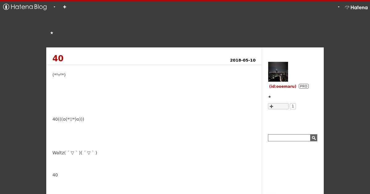Expand the dropdown arrow beside the Hatena logo

point(339,7)
